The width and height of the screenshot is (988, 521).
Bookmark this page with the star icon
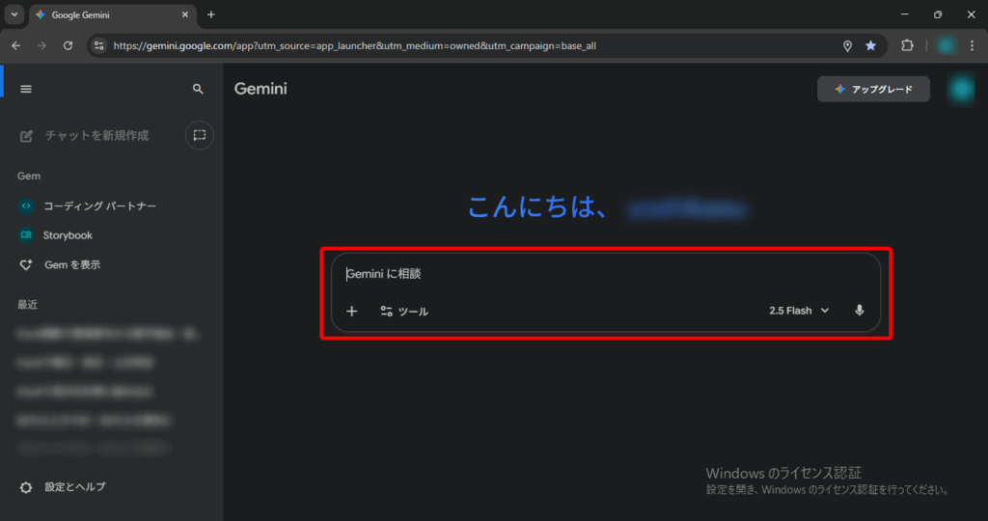click(871, 45)
